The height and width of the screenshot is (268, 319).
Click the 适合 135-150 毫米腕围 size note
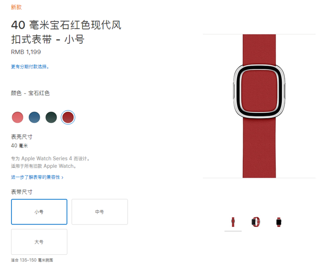32,260
